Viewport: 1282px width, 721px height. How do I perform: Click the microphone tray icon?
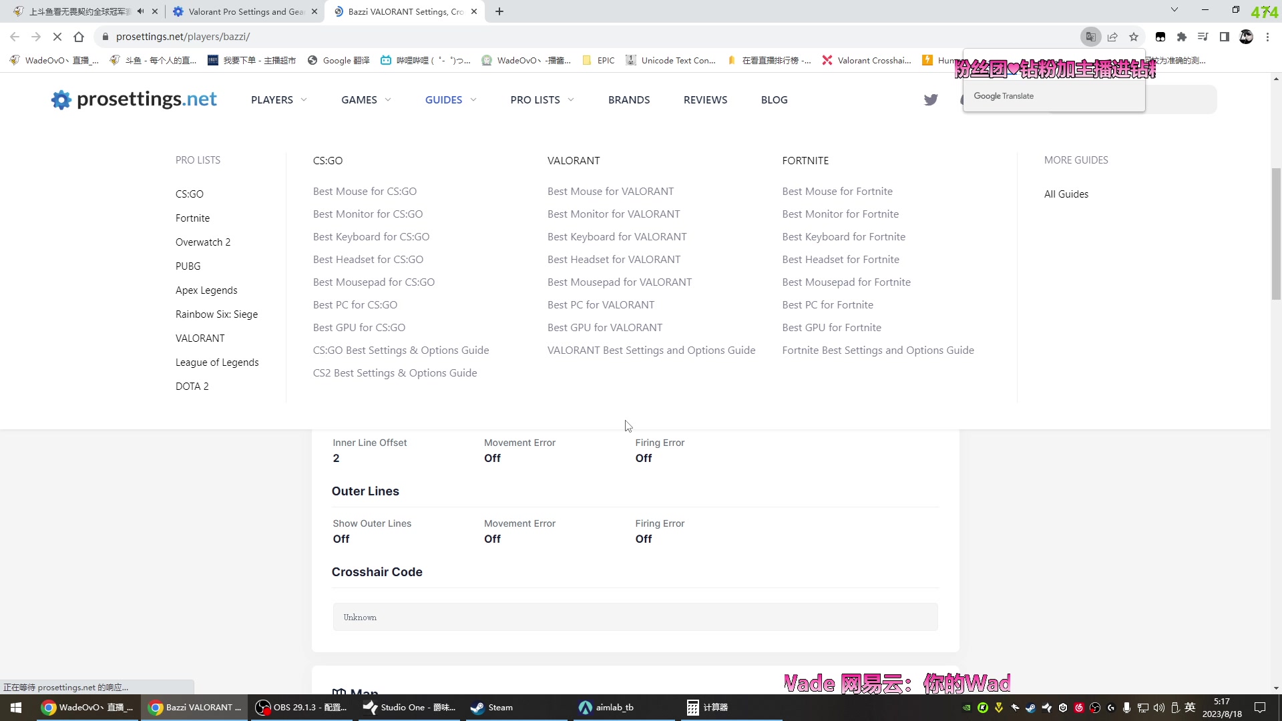pos(1127,708)
